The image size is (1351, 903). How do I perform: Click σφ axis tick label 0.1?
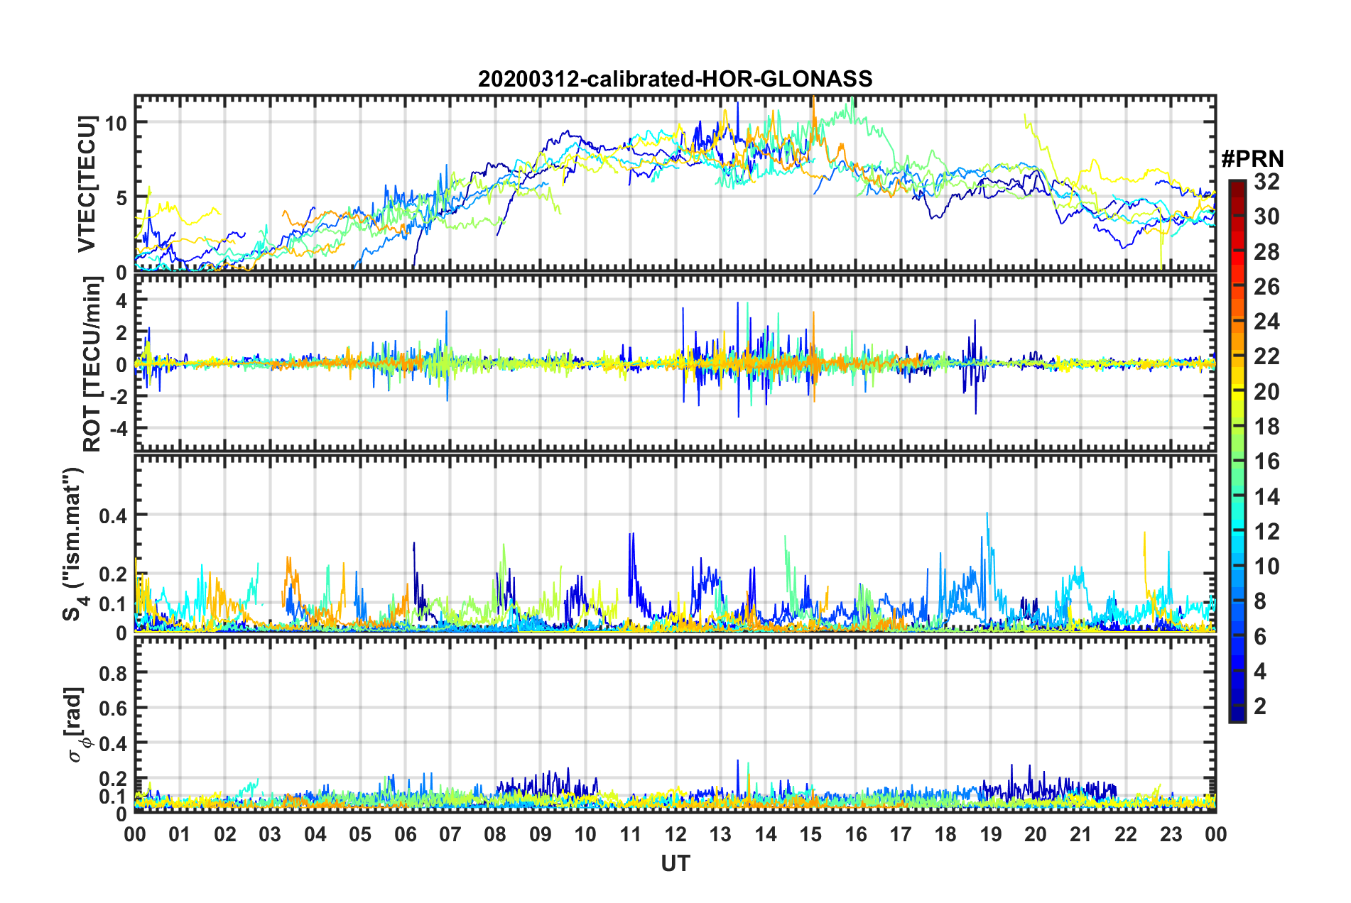(114, 797)
